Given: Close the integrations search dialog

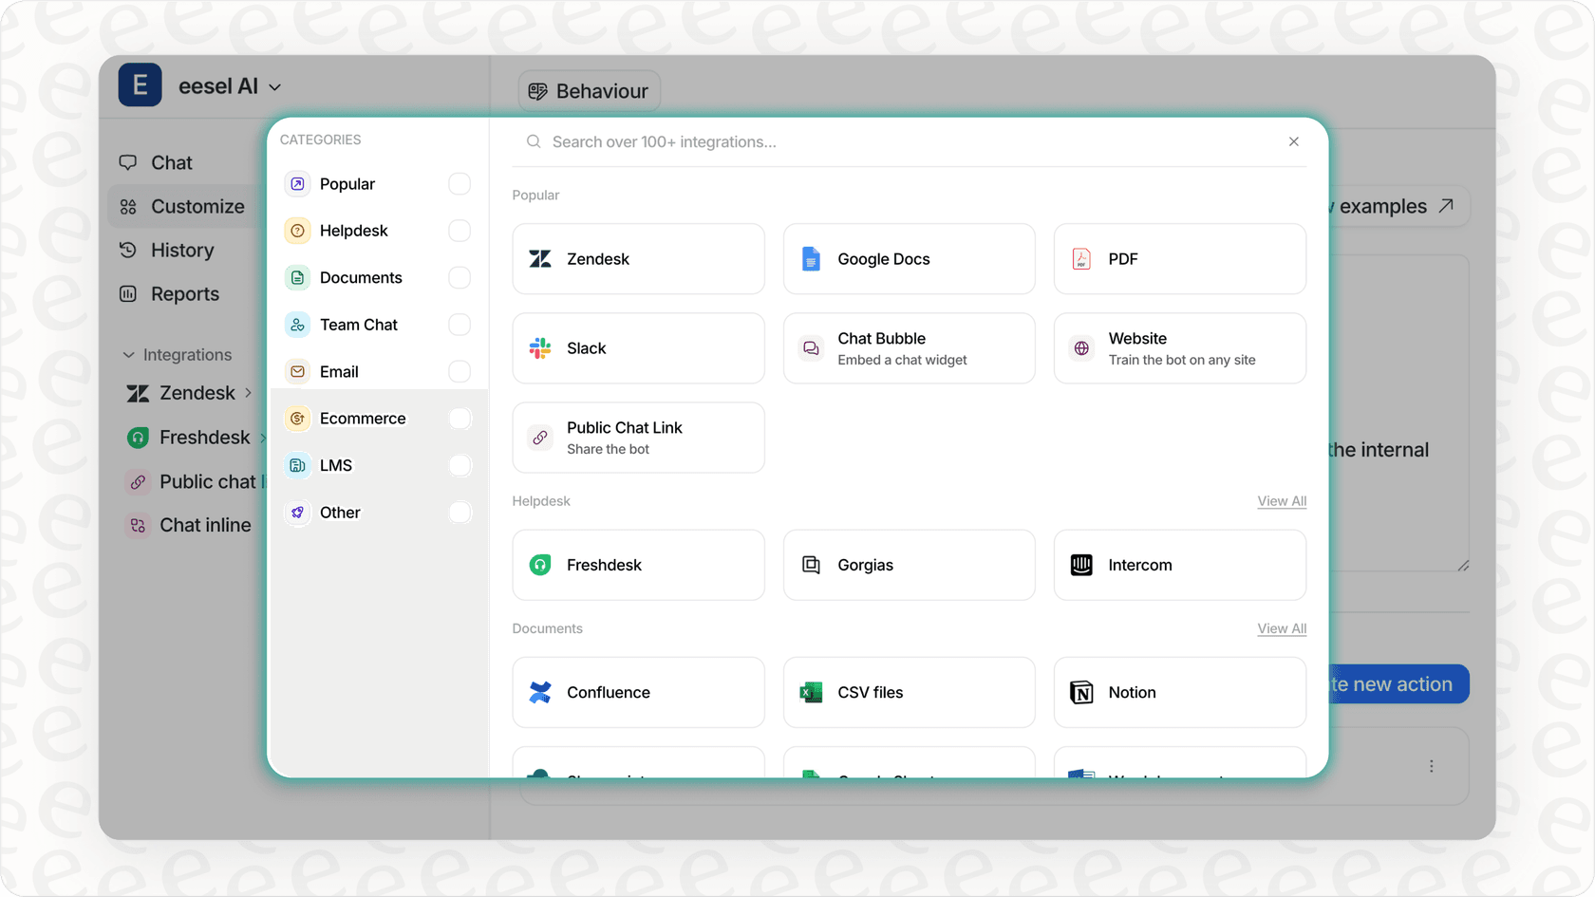Looking at the screenshot, I should click(x=1293, y=141).
